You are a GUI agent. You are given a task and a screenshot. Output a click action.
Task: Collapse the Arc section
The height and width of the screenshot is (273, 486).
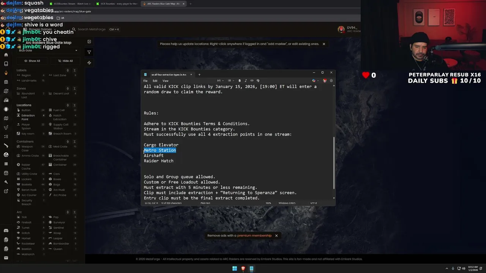pos(74,212)
